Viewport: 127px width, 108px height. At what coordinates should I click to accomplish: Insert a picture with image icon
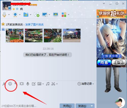39,84
